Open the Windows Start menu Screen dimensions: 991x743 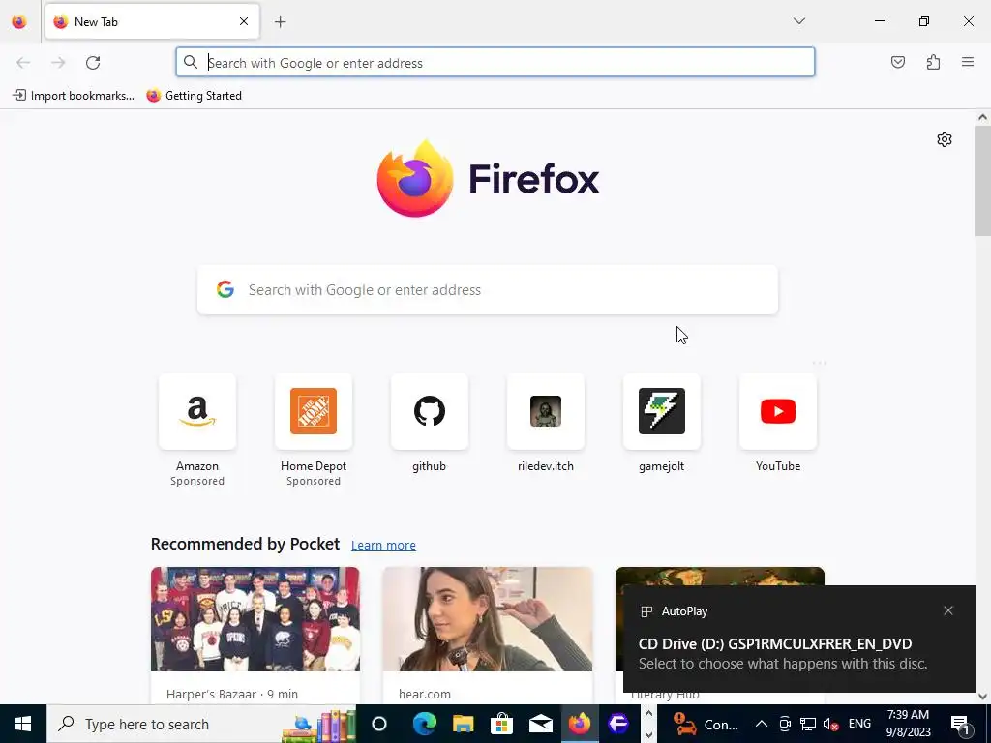(23, 724)
